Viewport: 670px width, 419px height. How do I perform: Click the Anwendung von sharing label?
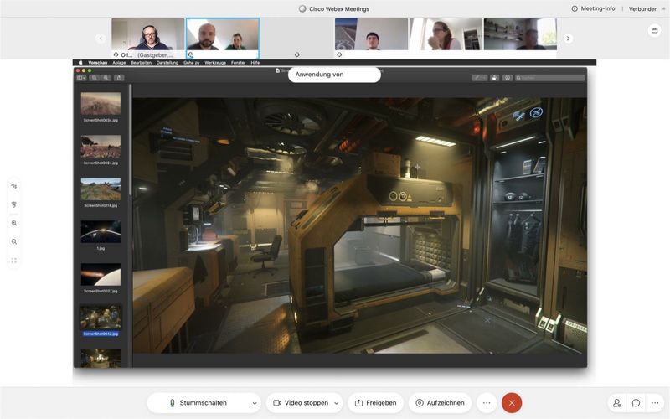pos(334,75)
